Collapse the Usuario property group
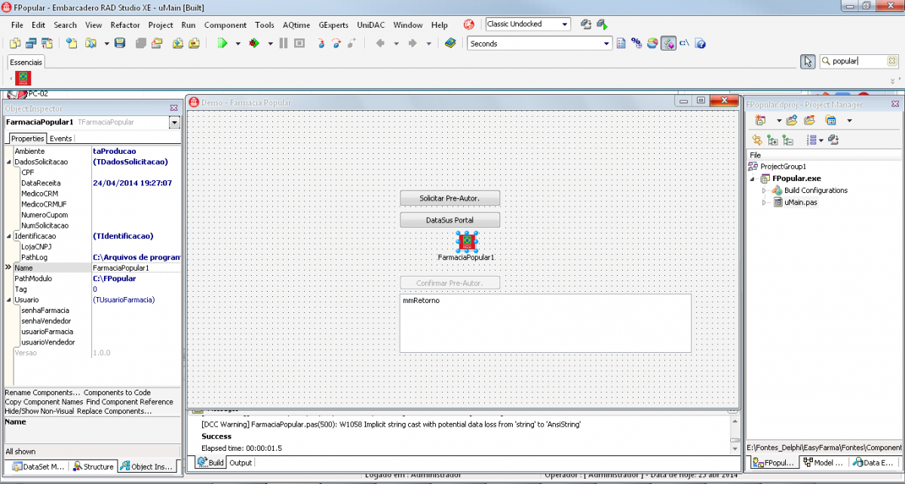This screenshot has height=484, width=905. coord(9,299)
